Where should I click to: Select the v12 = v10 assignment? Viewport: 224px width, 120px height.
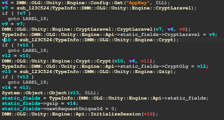(16, 56)
